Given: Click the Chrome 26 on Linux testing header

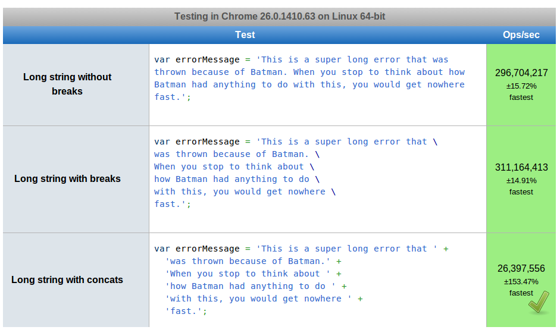Looking at the screenshot, I should pyautogui.click(x=280, y=17).
